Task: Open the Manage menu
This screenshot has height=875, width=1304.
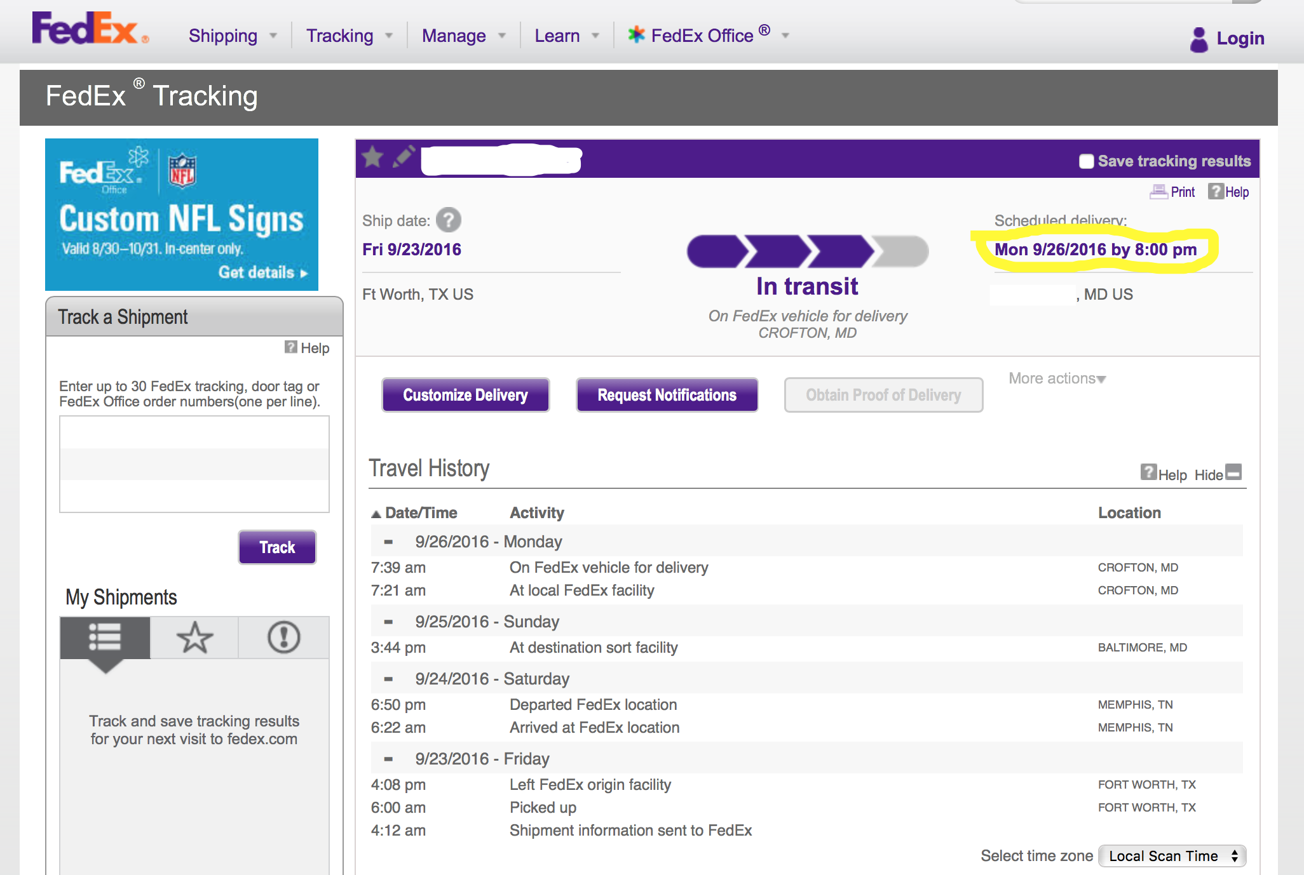Action: (x=464, y=36)
